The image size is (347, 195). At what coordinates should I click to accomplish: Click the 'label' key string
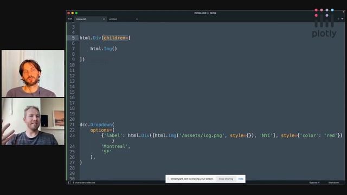(x=113, y=135)
